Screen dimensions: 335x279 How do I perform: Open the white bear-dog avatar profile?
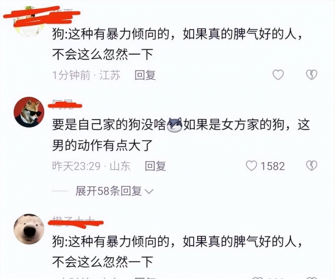[29, 229]
